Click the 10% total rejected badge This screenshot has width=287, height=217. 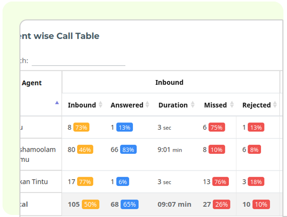click(x=261, y=204)
